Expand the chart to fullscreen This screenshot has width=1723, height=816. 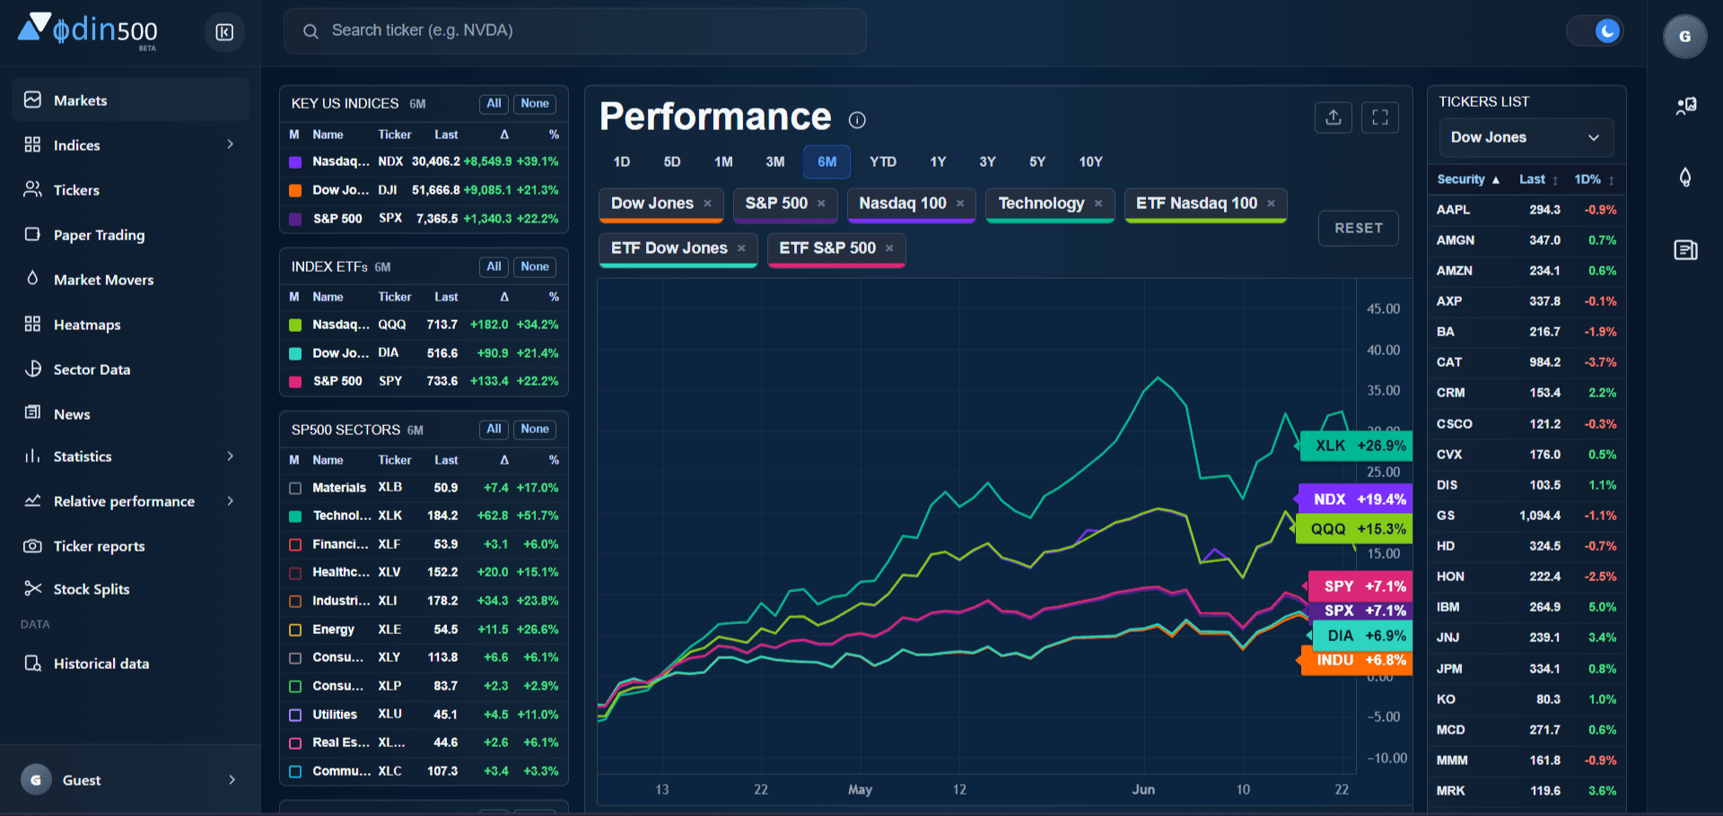1380,117
